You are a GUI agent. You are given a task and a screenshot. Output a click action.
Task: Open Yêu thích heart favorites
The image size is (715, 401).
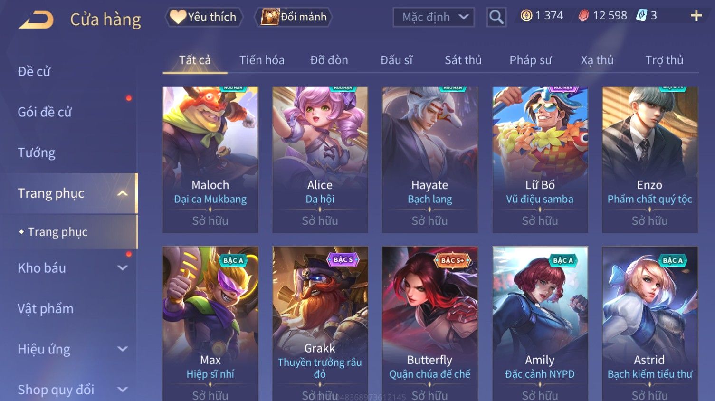point(204,17)
